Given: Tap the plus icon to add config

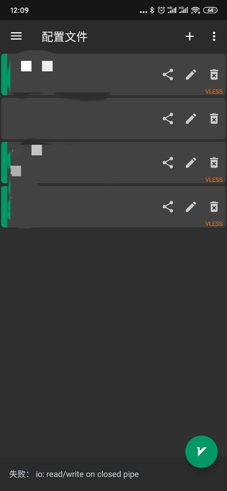Looking at the screenshot, I should [190, 36].
